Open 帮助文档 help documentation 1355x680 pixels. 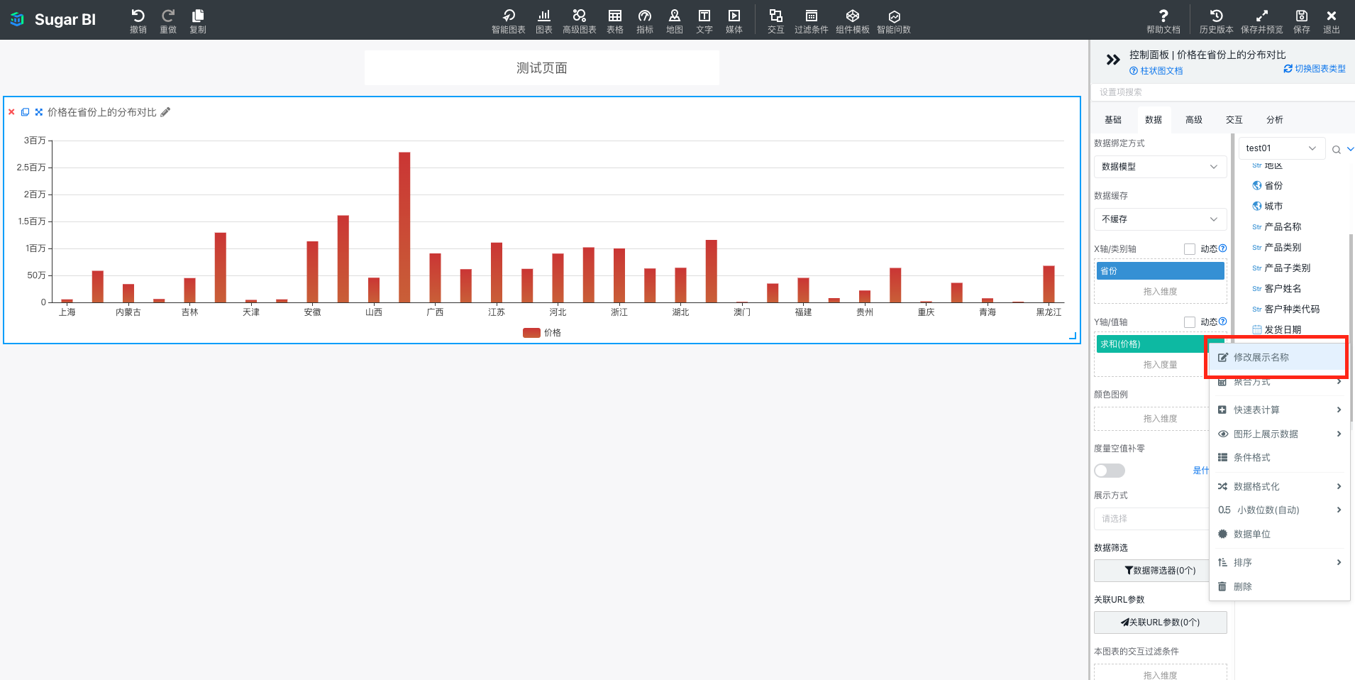(x=1163, y=21)
